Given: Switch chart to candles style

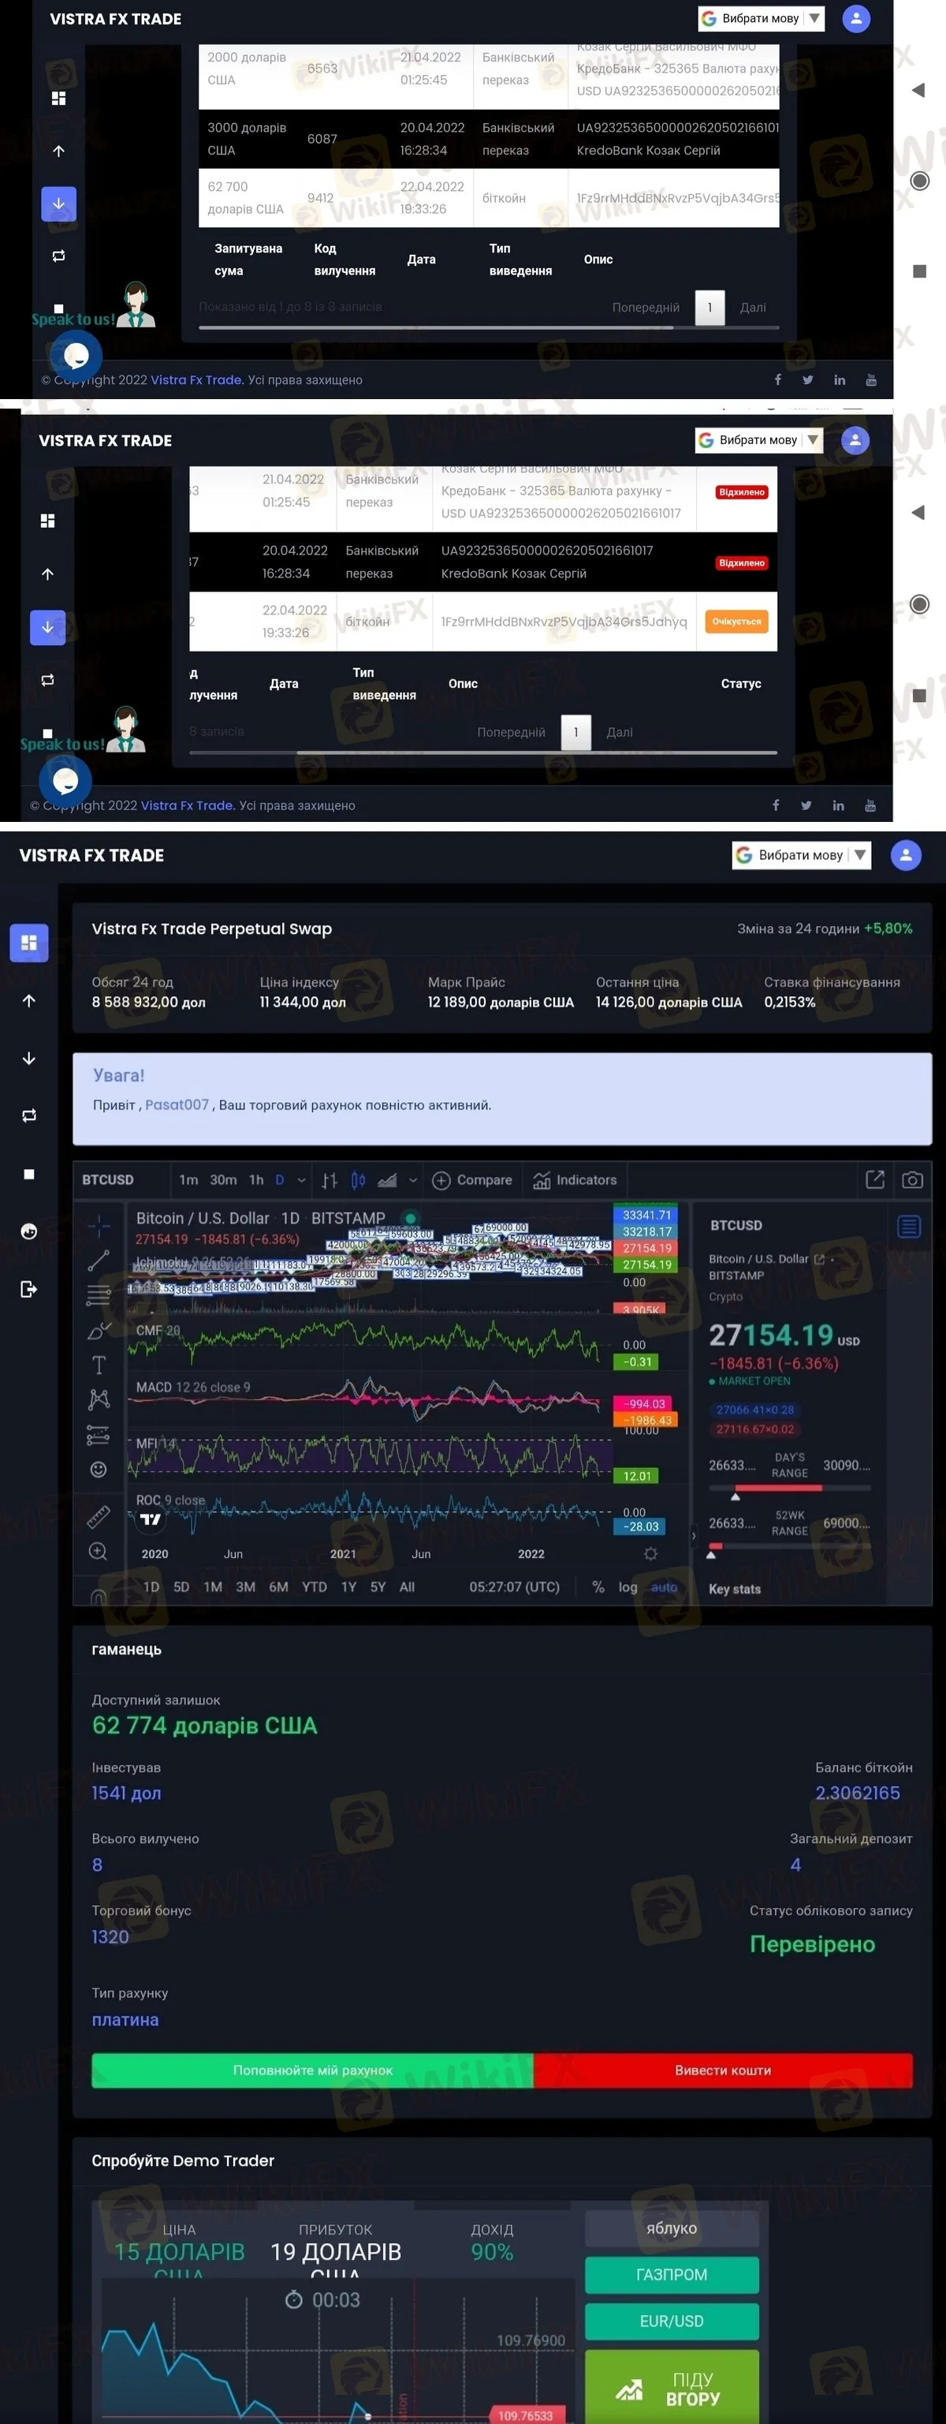Looking at the screenshot, I should (x=358, y=1180).
